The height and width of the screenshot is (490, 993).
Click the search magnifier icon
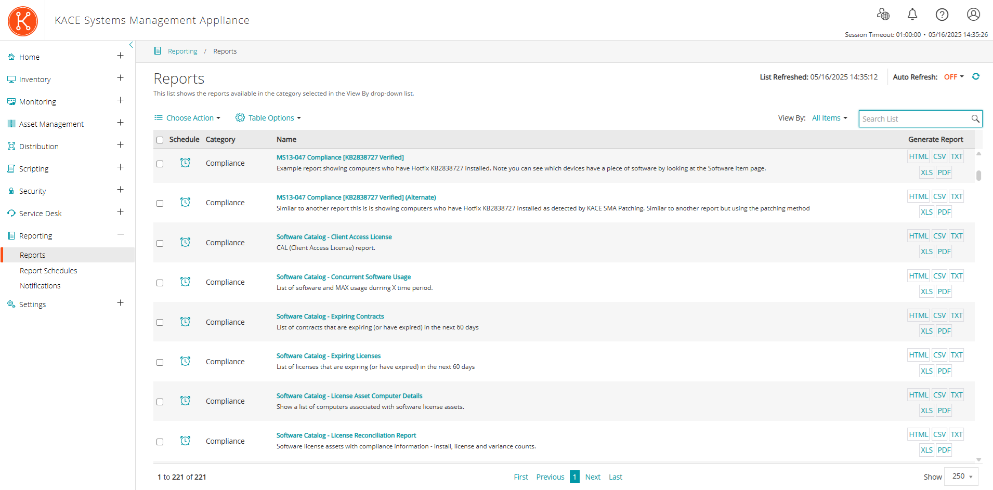click(975, 118)
